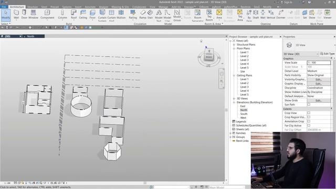Toggle Crop Region Visible checkbox
The width and height of the screenshot is (336, 189).
(x=309, y=117)
